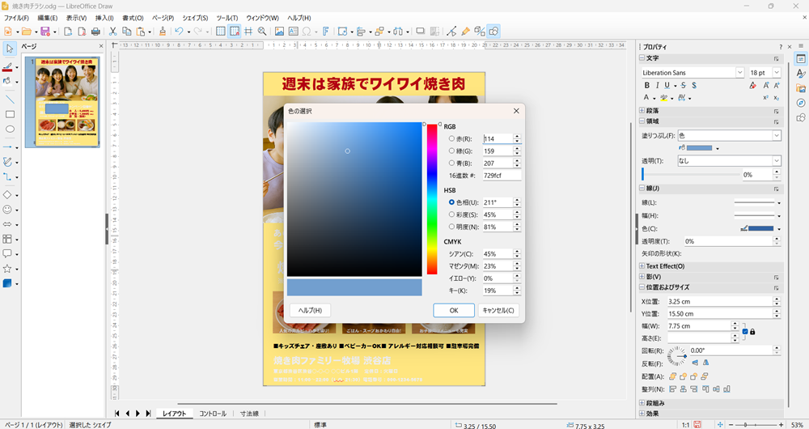809x429 pixels.
Task: Toggle the Display Grid icon
Action: pyautogui.click(x=220, y=32)
